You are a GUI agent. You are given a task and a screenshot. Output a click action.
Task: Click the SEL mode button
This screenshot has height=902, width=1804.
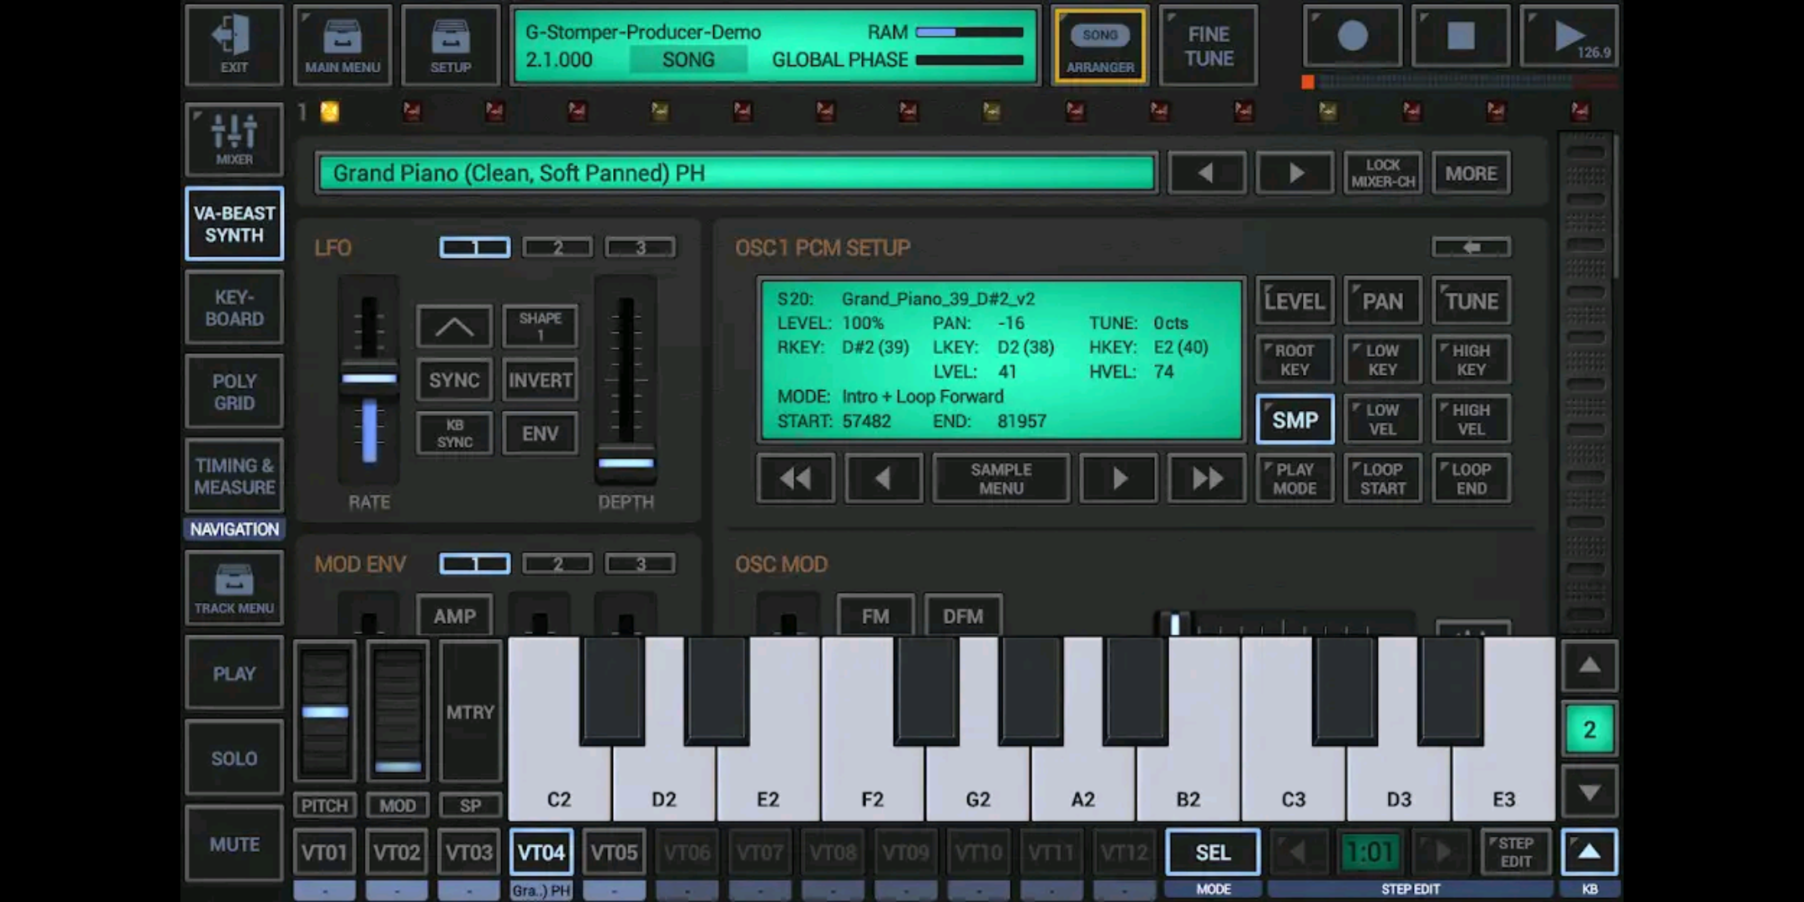click(1213, 852)
